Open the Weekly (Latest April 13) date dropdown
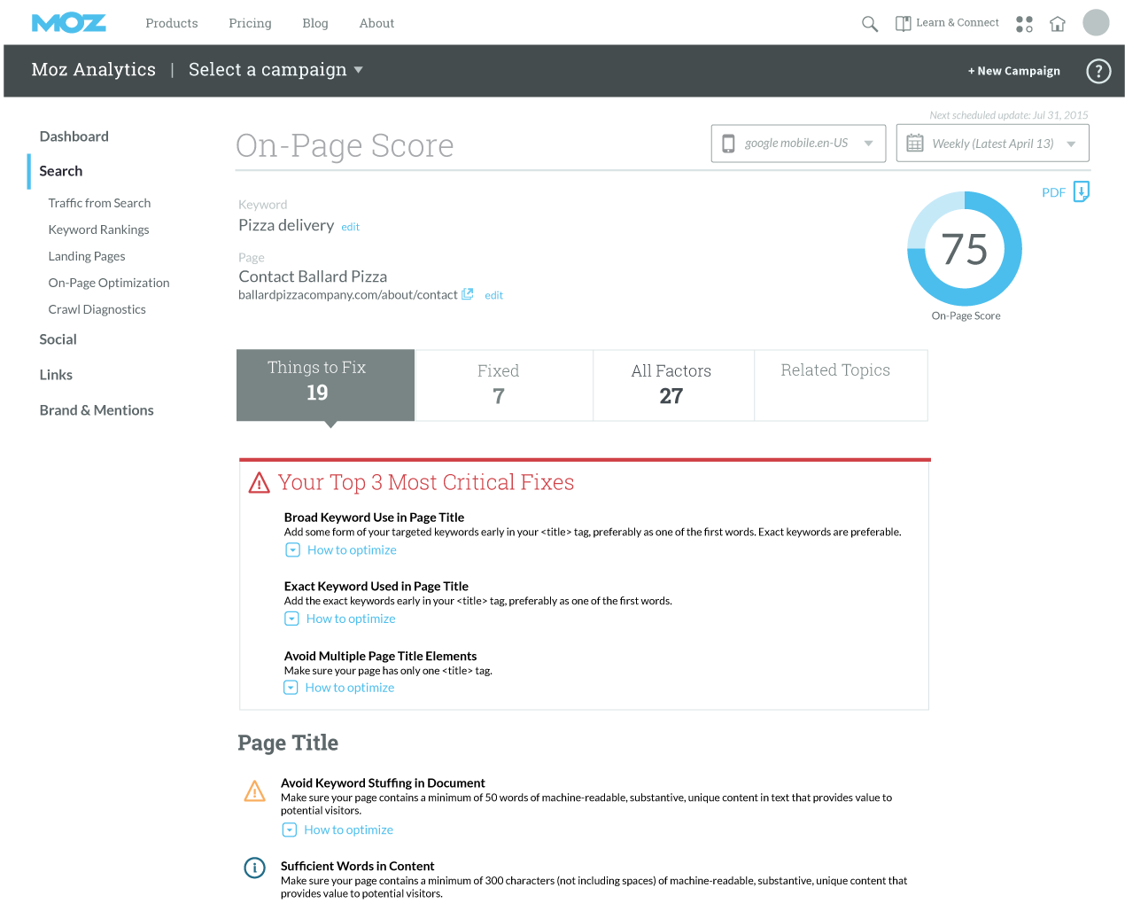Screen dimensions: 1125x903 click(992, 144)
